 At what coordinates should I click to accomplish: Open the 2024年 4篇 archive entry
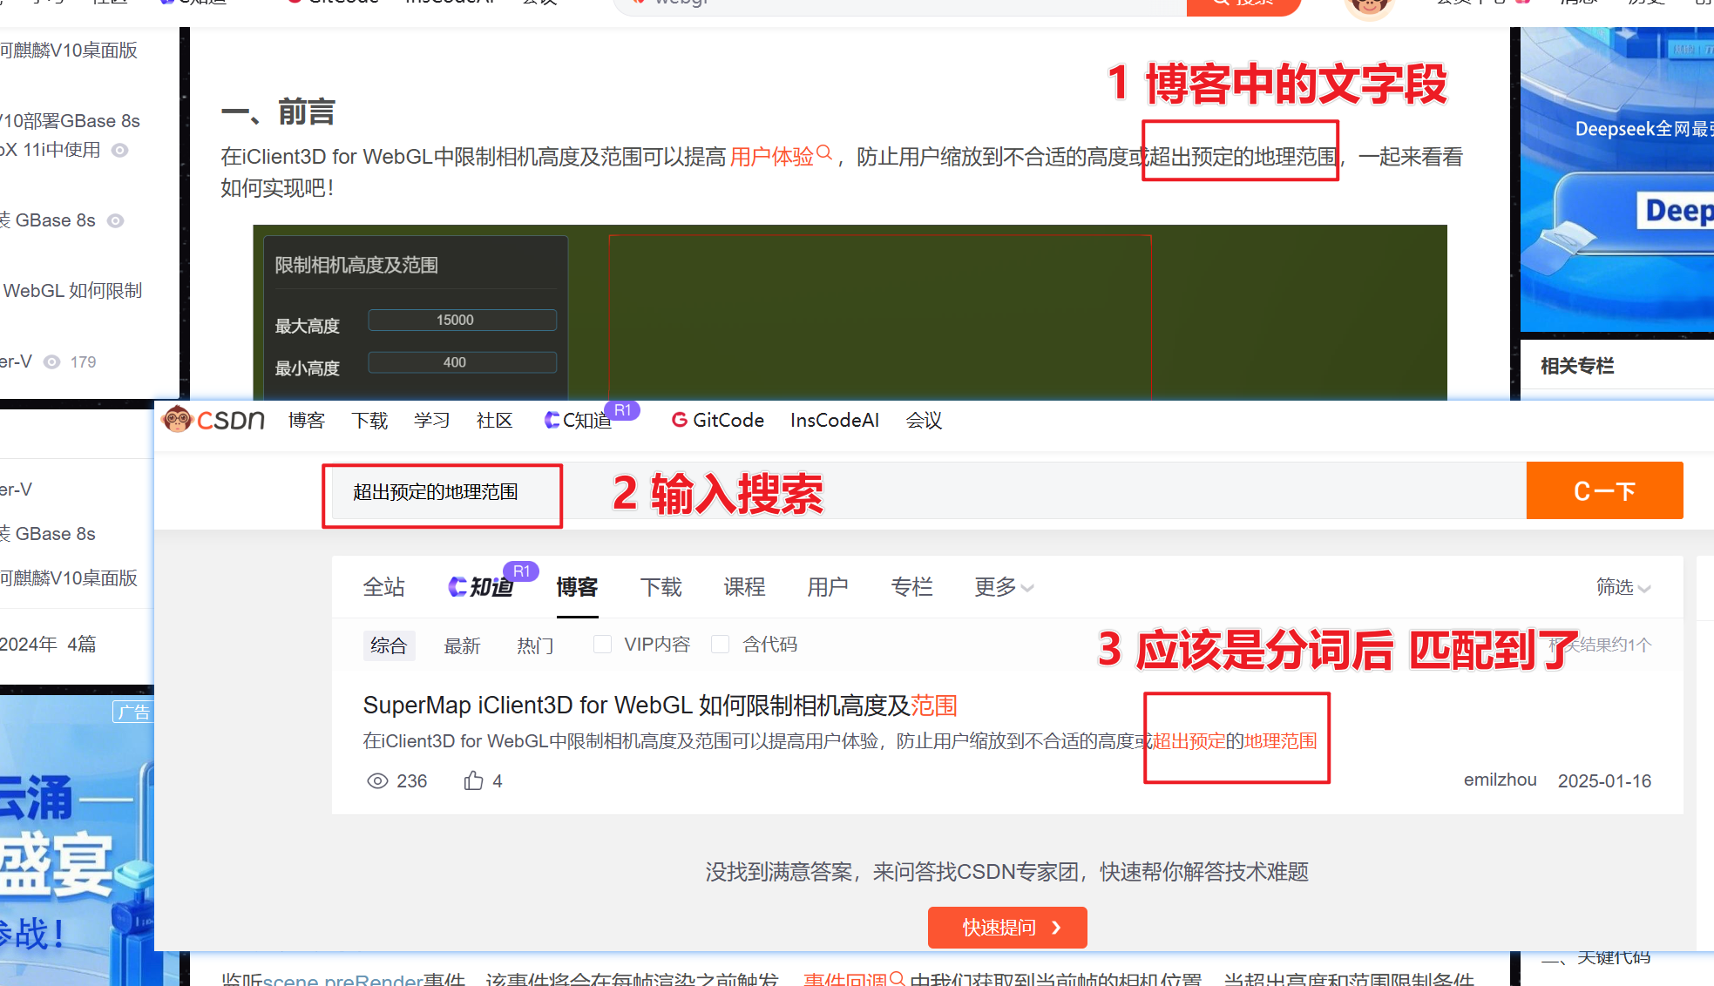tap(48, 644)
